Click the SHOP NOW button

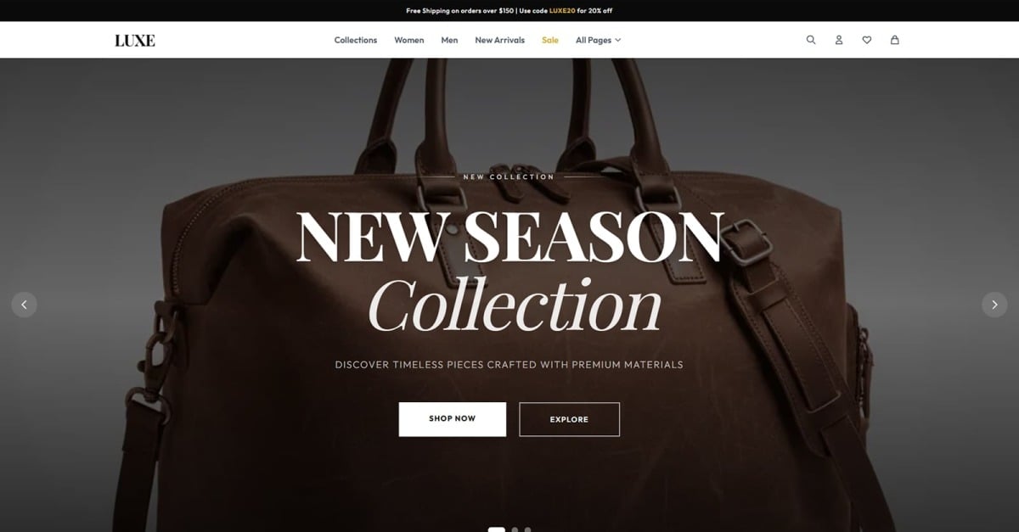(x=453, y=419)
